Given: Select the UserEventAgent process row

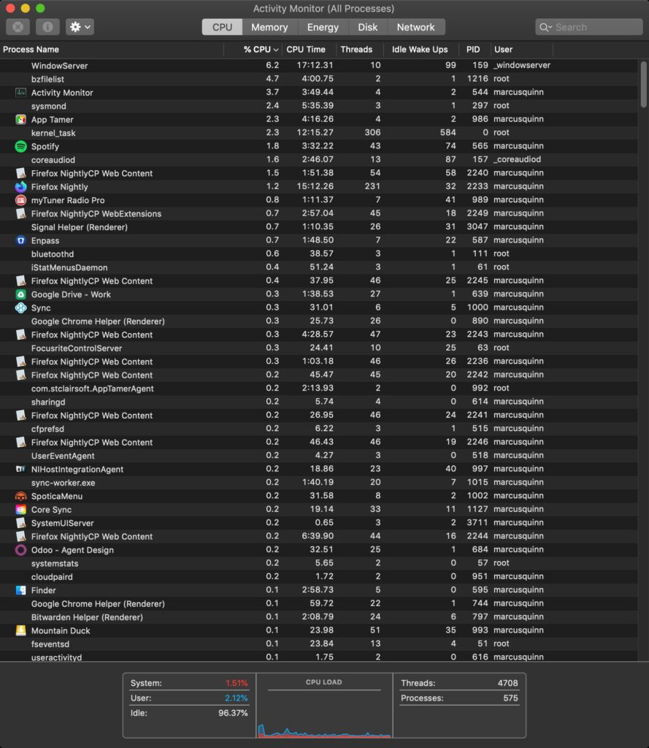Looking at the screenshot, I should (318, 456).
